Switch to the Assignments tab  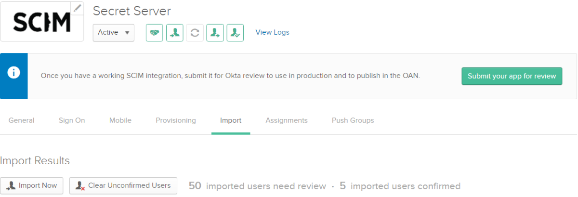point(286,120)
